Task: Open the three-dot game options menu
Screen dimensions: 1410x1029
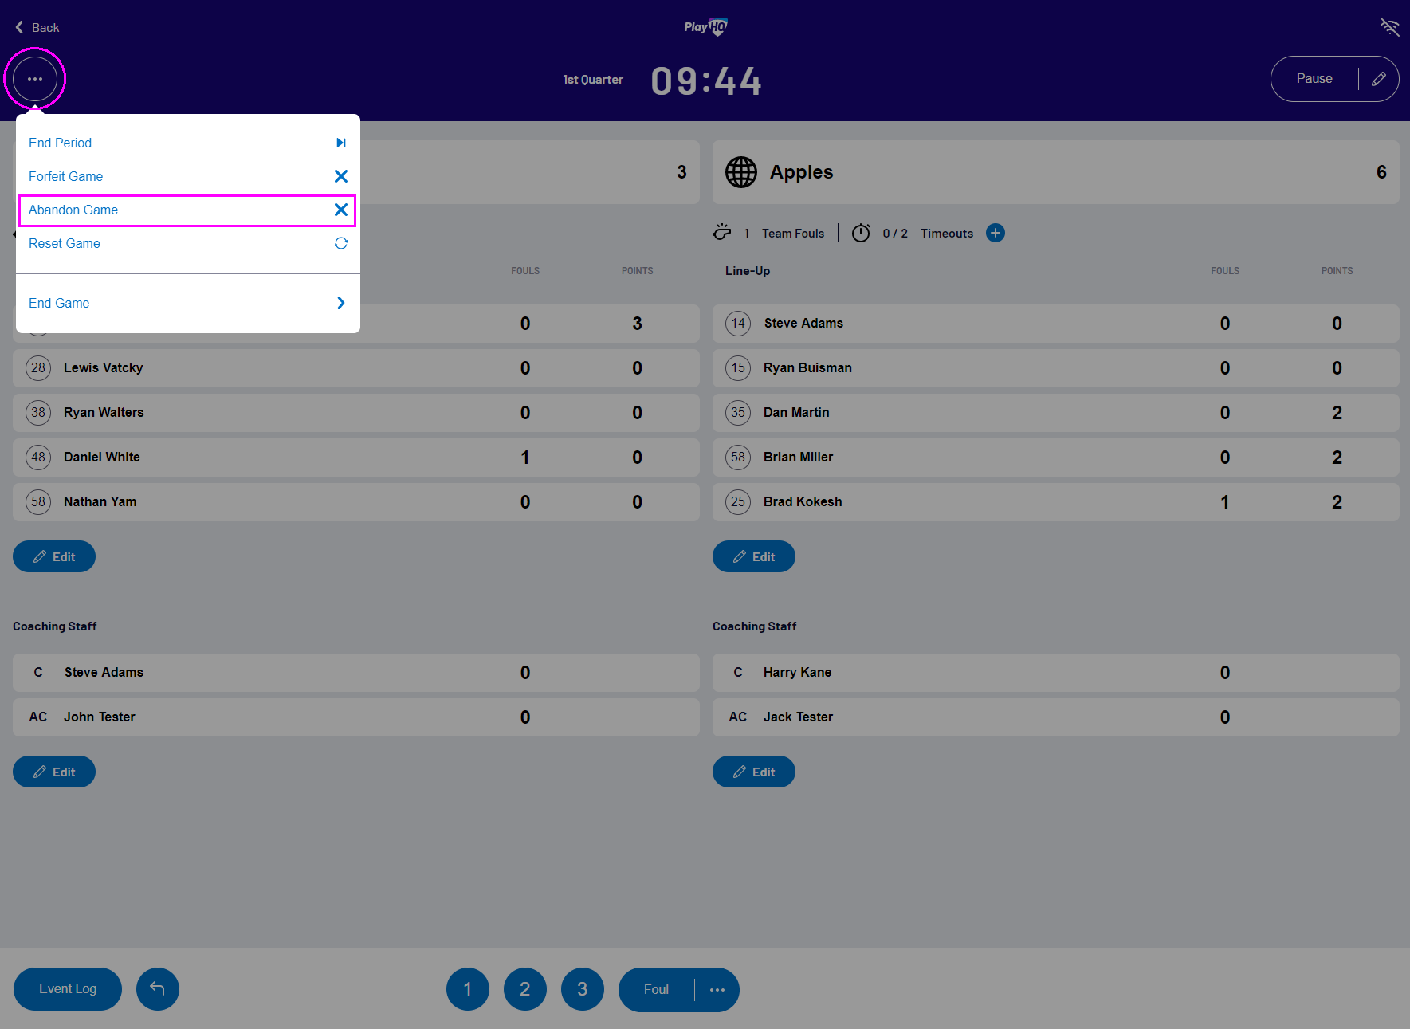Action: tap(35, 79)
